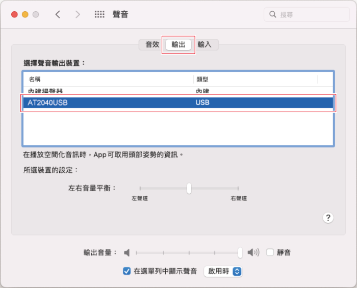The width and height of the screenshot is (357, 288).
Task: Click the 左右音量平衡 balance slider knob
Action: [x=189, y=188]
